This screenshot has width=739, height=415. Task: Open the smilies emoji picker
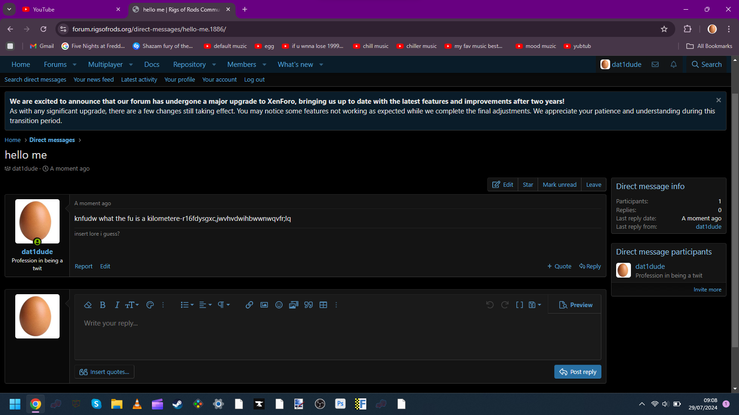click(279, 305)
